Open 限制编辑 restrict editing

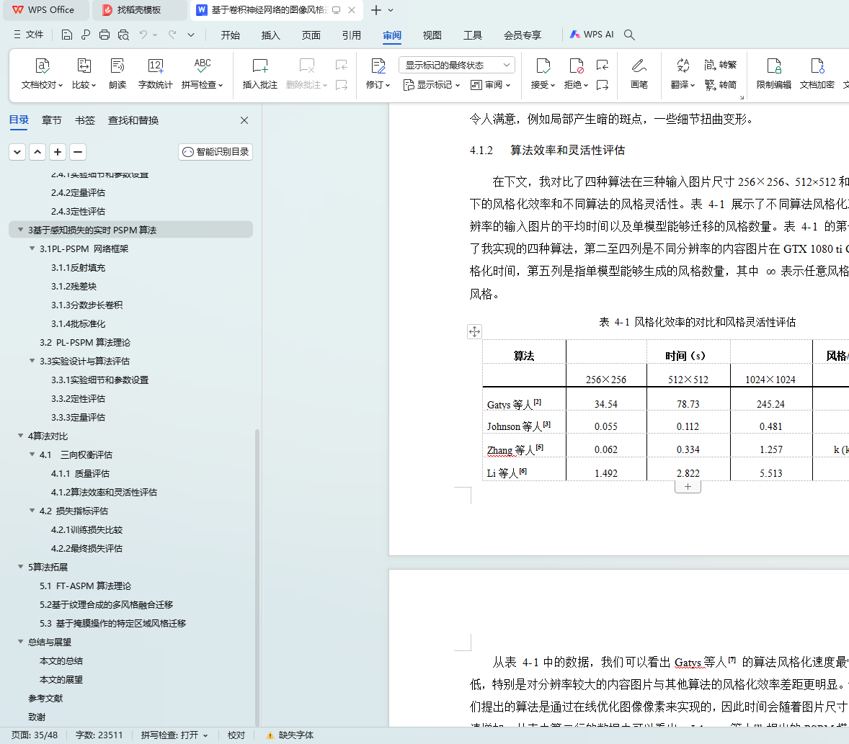[x=774, y=73]
